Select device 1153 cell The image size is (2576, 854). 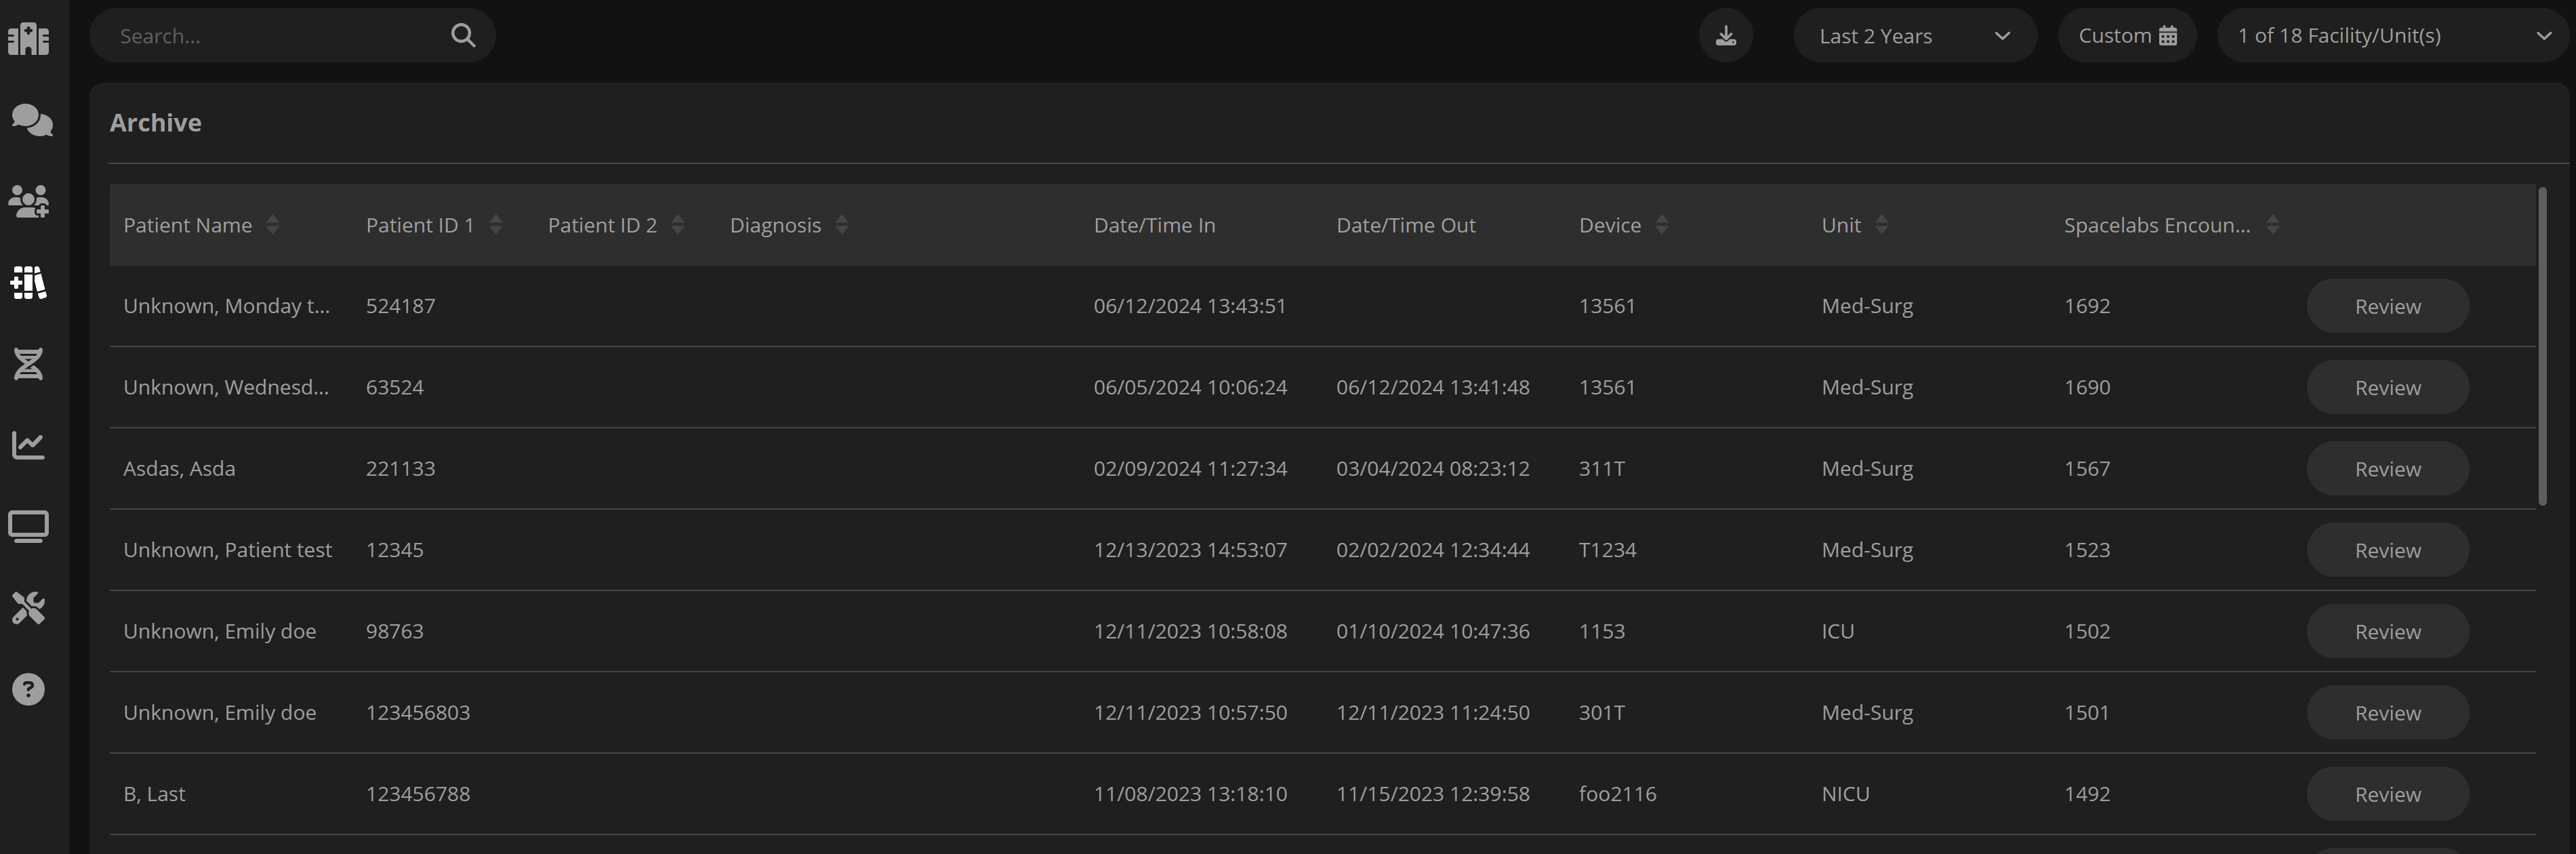[x=1601, y=631]
